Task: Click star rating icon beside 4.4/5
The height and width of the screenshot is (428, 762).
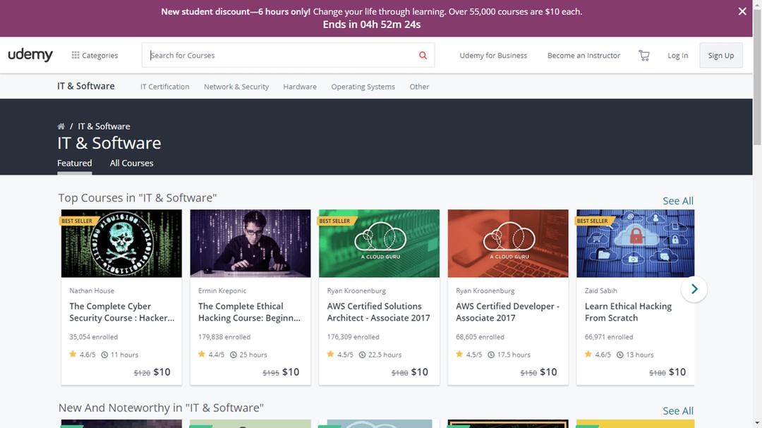Action: pyautogui.click(x=202, y=354)
